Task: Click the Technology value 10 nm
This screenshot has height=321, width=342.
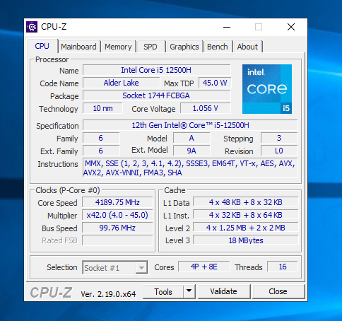Action: tap(102, 108)
